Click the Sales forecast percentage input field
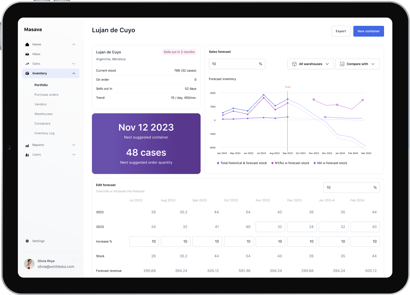410x295 pixels. point(234,64)
